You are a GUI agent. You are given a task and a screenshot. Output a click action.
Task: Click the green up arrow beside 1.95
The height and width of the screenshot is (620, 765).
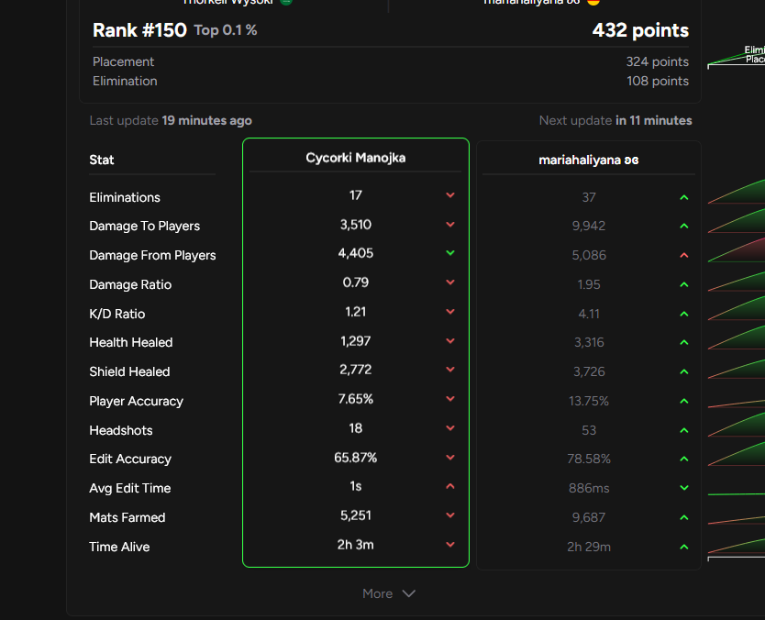pyautogui.click(x=684, y=284)
